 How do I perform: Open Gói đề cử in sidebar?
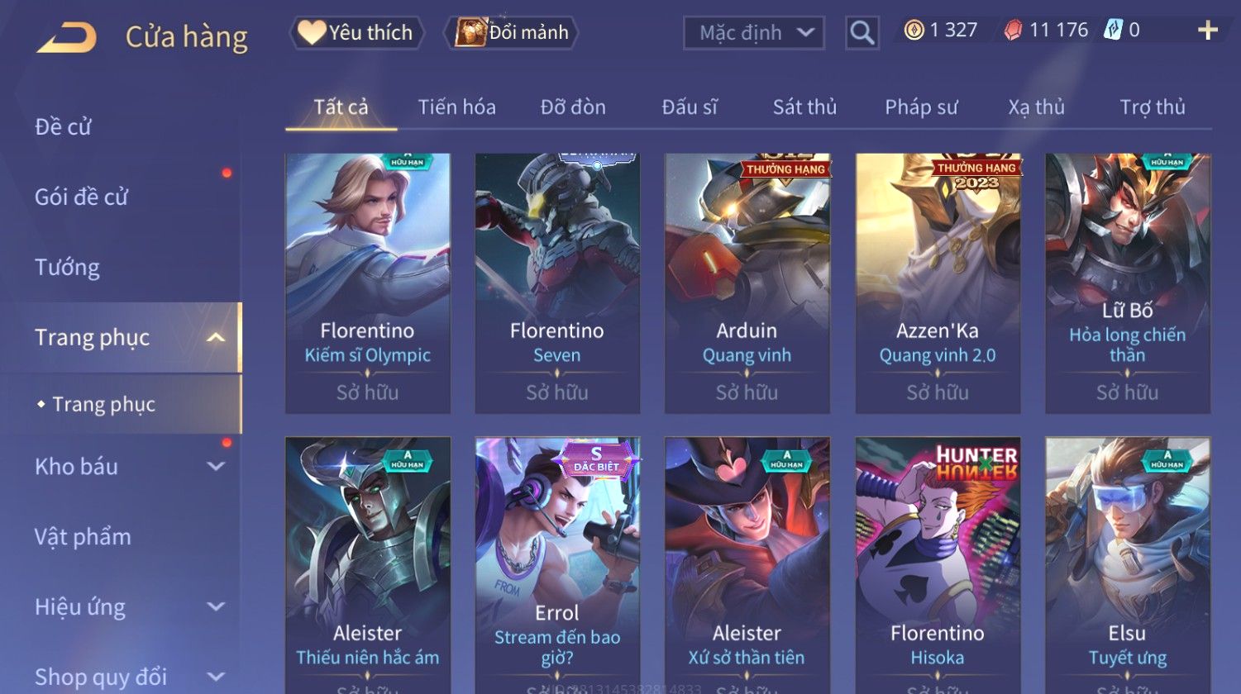click(x=81, y=197)
